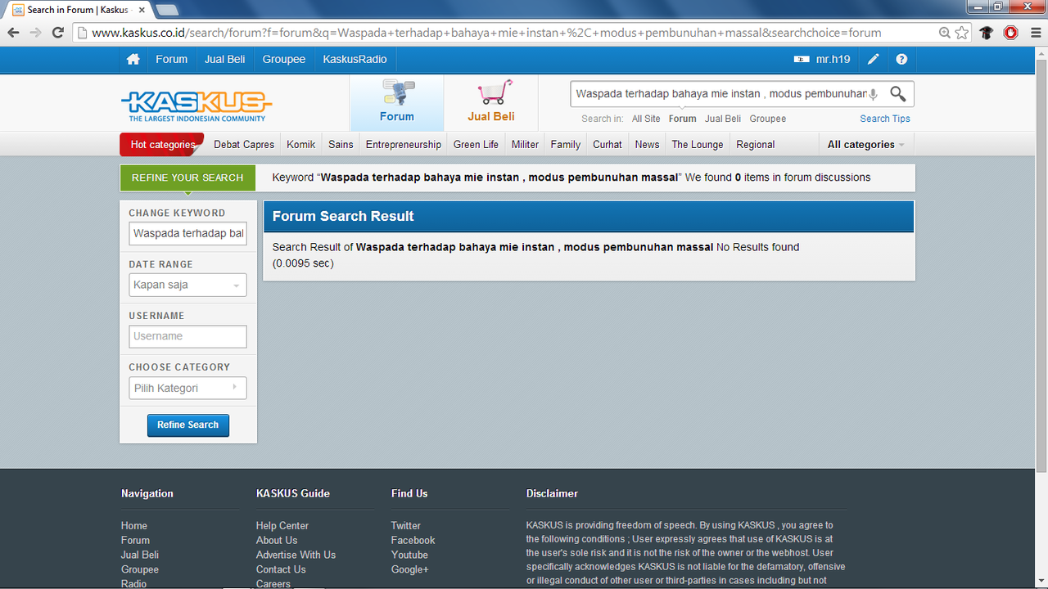
Task: Click the KASKUS logo
Action: pos(196,106)
